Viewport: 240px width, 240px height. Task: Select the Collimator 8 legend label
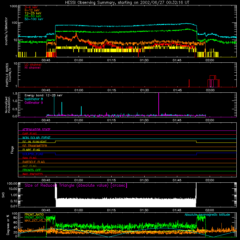[34, 99]
